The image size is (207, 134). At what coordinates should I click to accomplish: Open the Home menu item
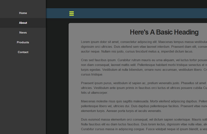[23, 13]
